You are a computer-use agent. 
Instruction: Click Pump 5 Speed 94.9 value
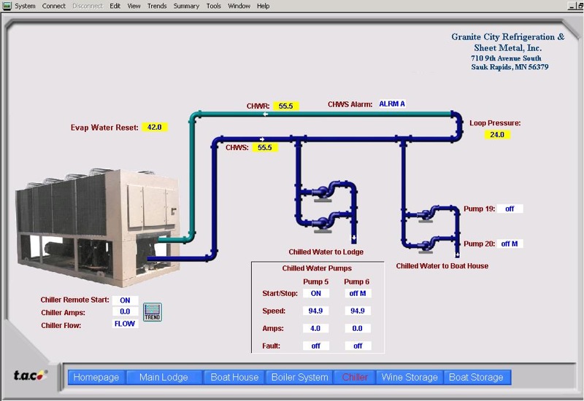(316, 311)
